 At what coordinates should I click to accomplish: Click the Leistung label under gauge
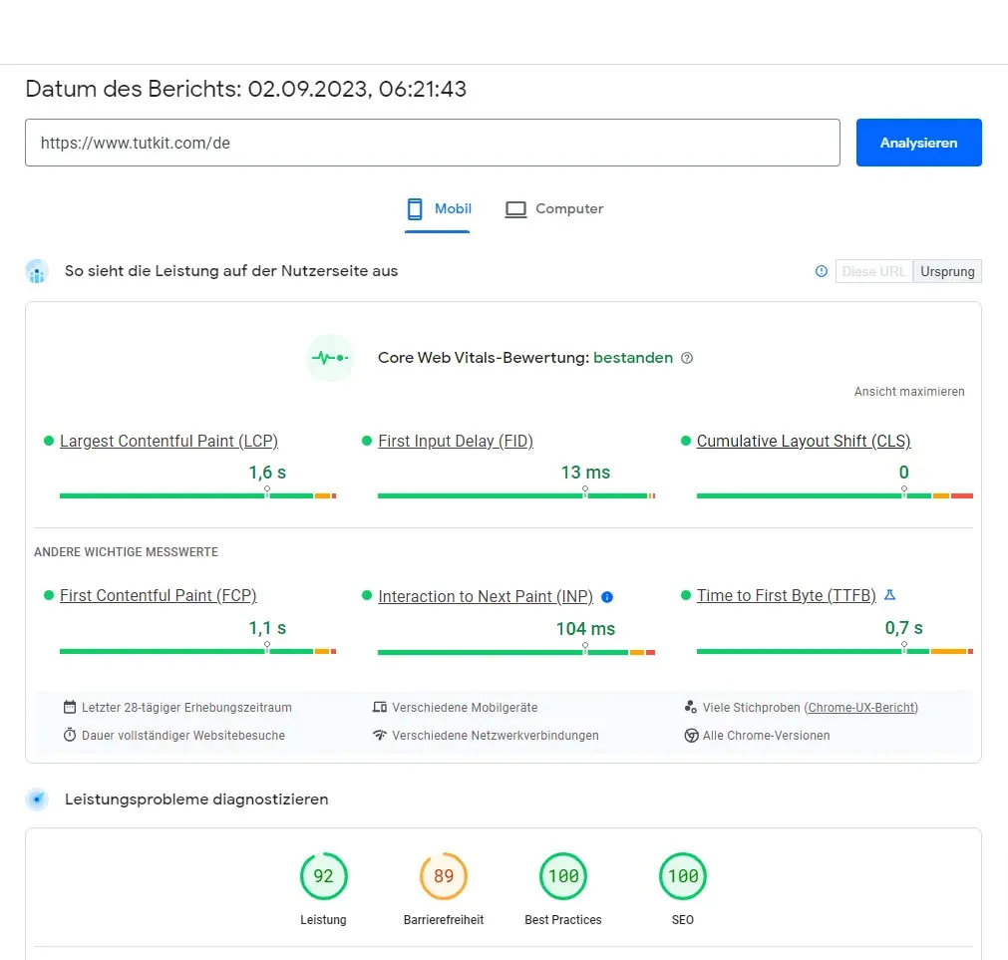pyautogui.click(x=323, y=919)
